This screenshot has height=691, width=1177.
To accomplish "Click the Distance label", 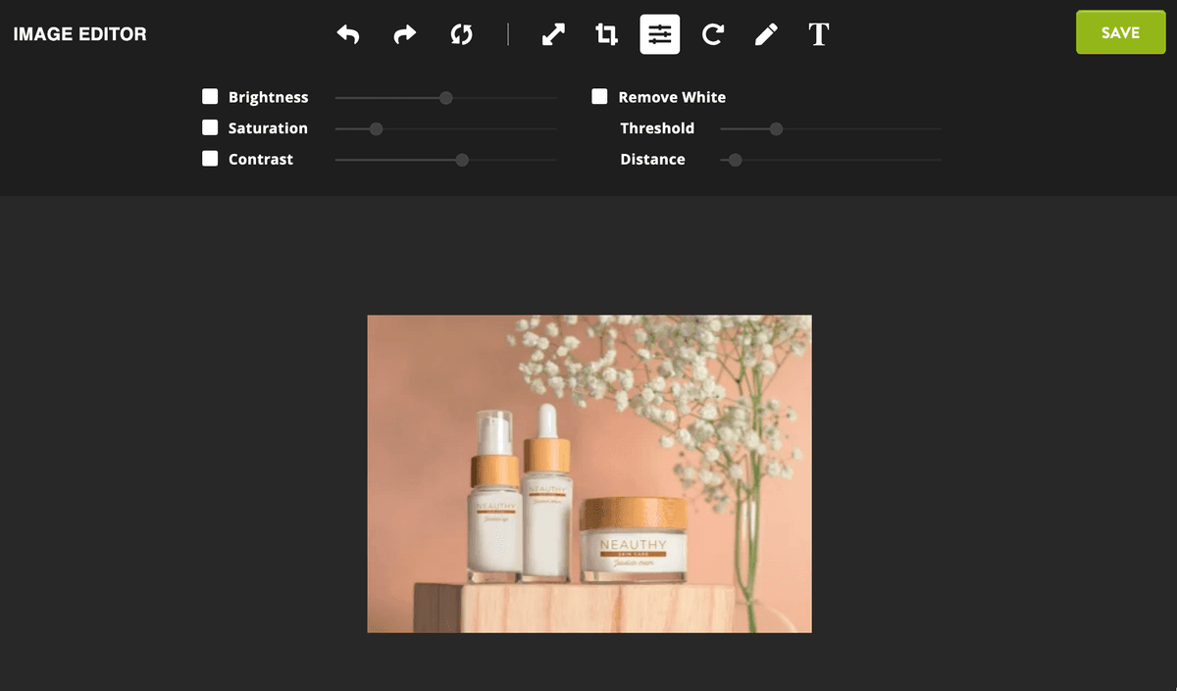I will [652, 159].
